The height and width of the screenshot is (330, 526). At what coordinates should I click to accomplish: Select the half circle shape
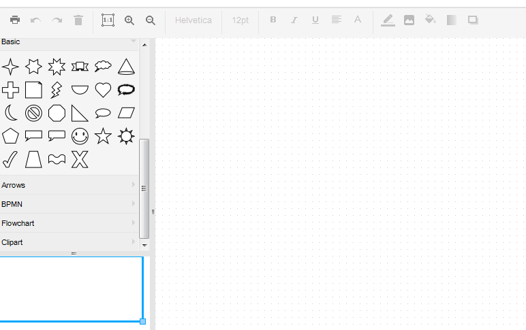coord(80,90)
